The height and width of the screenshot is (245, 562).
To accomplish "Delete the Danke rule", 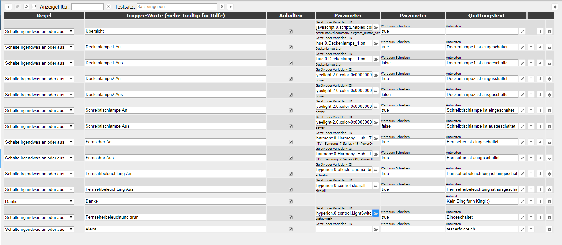I will point(549,201).
